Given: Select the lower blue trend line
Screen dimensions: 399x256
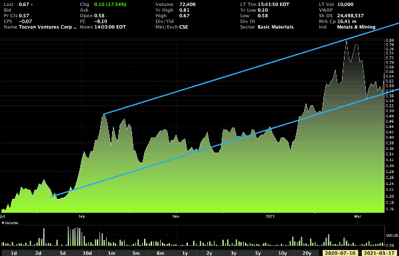Looking at the screenshot, I should [x=225, y=144].
